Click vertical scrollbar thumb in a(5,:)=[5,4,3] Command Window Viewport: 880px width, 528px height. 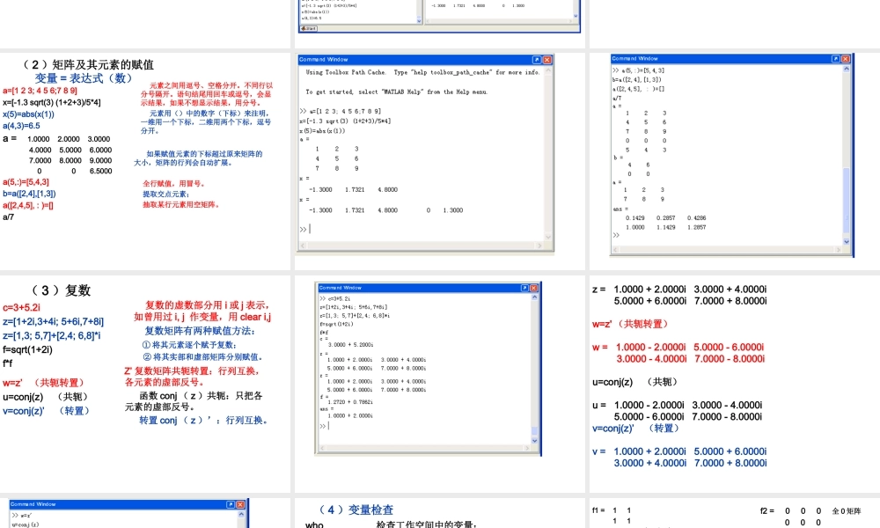coord(847,200)
